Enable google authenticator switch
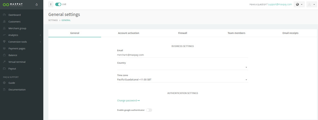This screenshot has width=318, height=120. point(149,110)
